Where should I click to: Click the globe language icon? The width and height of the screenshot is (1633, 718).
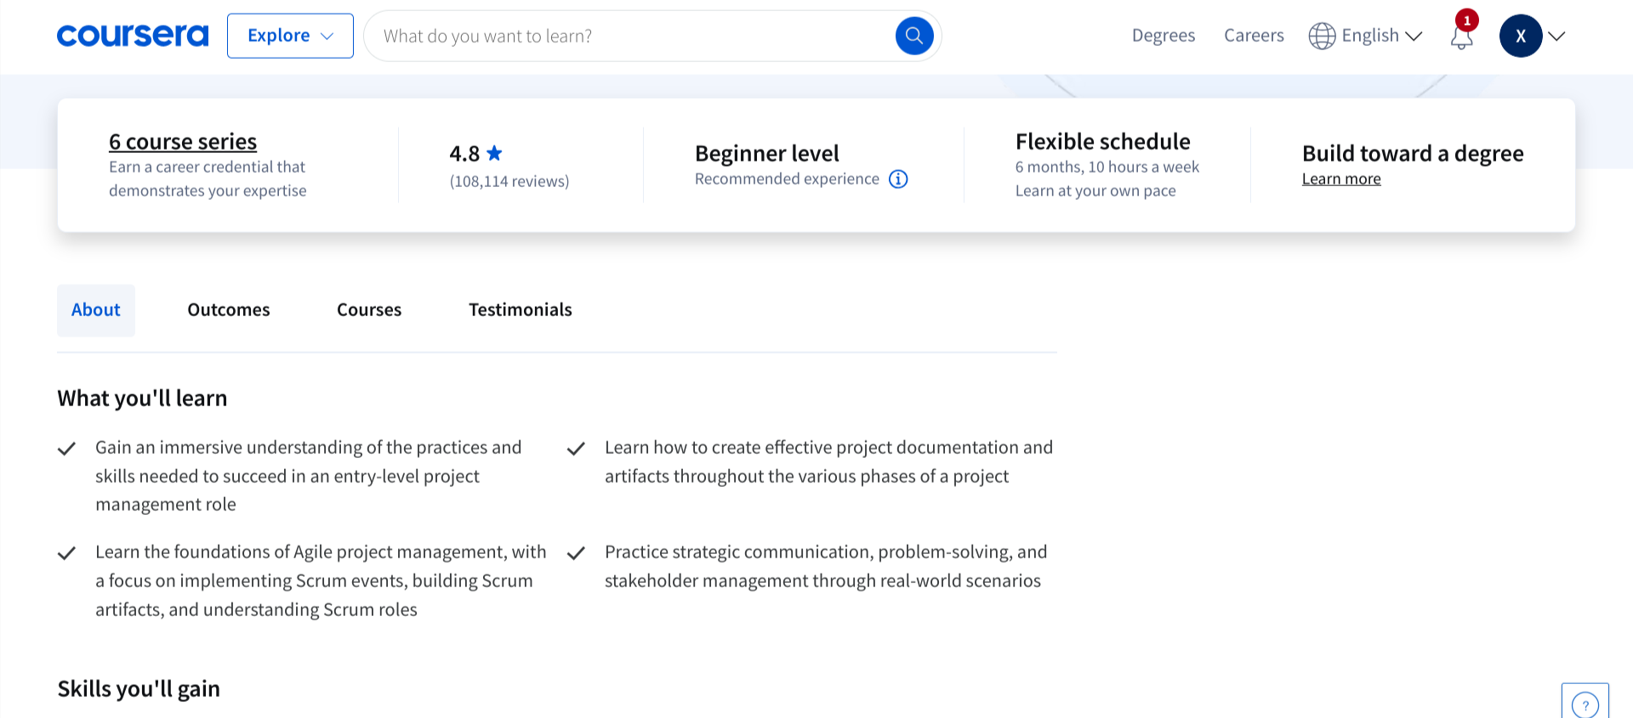tap(1322, 36)
